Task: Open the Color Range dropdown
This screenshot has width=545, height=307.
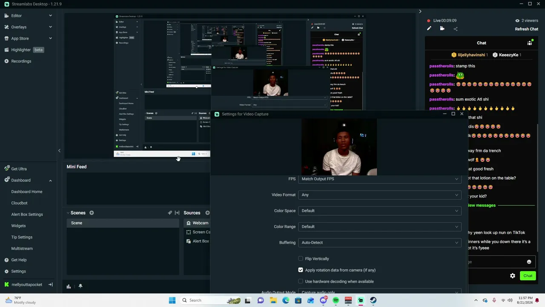Action: 380,227
